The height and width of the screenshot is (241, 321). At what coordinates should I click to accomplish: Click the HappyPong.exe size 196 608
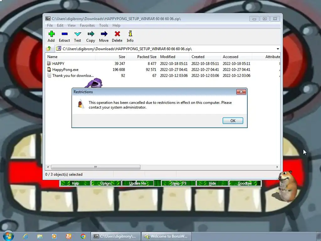click(x=119, y=69)
